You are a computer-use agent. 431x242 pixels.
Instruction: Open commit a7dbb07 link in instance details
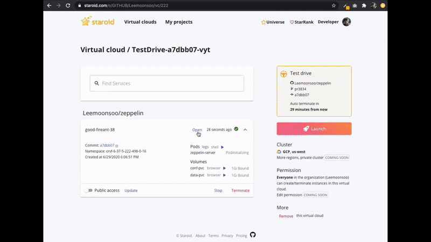pyautogui.click(x=107, y=145)
